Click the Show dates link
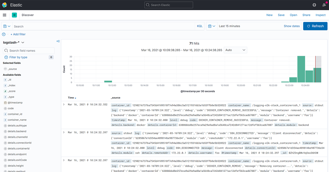Screen dimensions: 329x172 tap(291, 26)
